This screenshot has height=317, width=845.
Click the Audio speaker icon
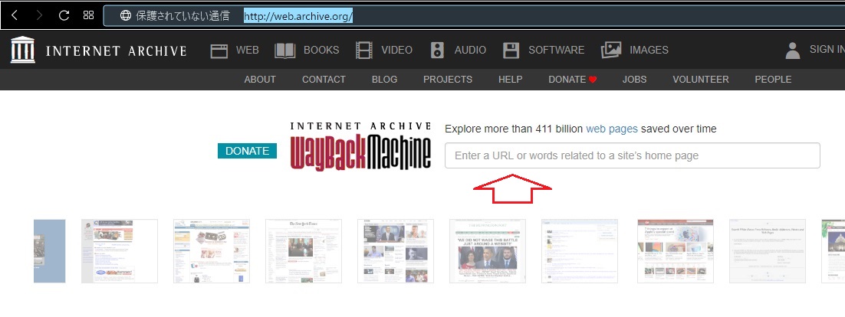[437, 51]
